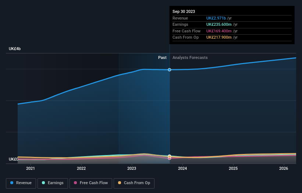Click the Cash From Op label in tooltip
Viewport: 302px width, 193px height.
185,38
